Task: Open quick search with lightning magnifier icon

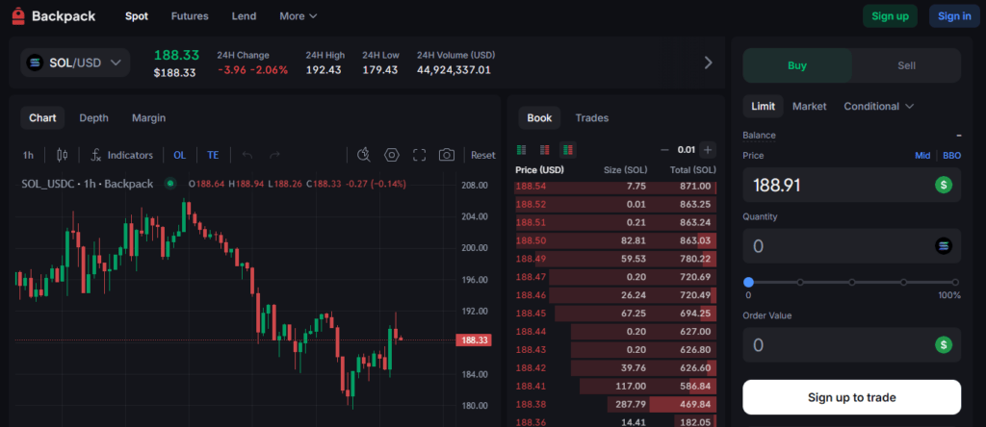Action: (363, 155)
